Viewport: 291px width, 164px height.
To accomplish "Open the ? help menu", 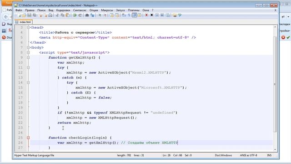I will coord(153,10).
